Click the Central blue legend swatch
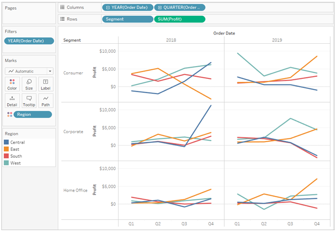336x232 pixels. (x=6, y=142)
